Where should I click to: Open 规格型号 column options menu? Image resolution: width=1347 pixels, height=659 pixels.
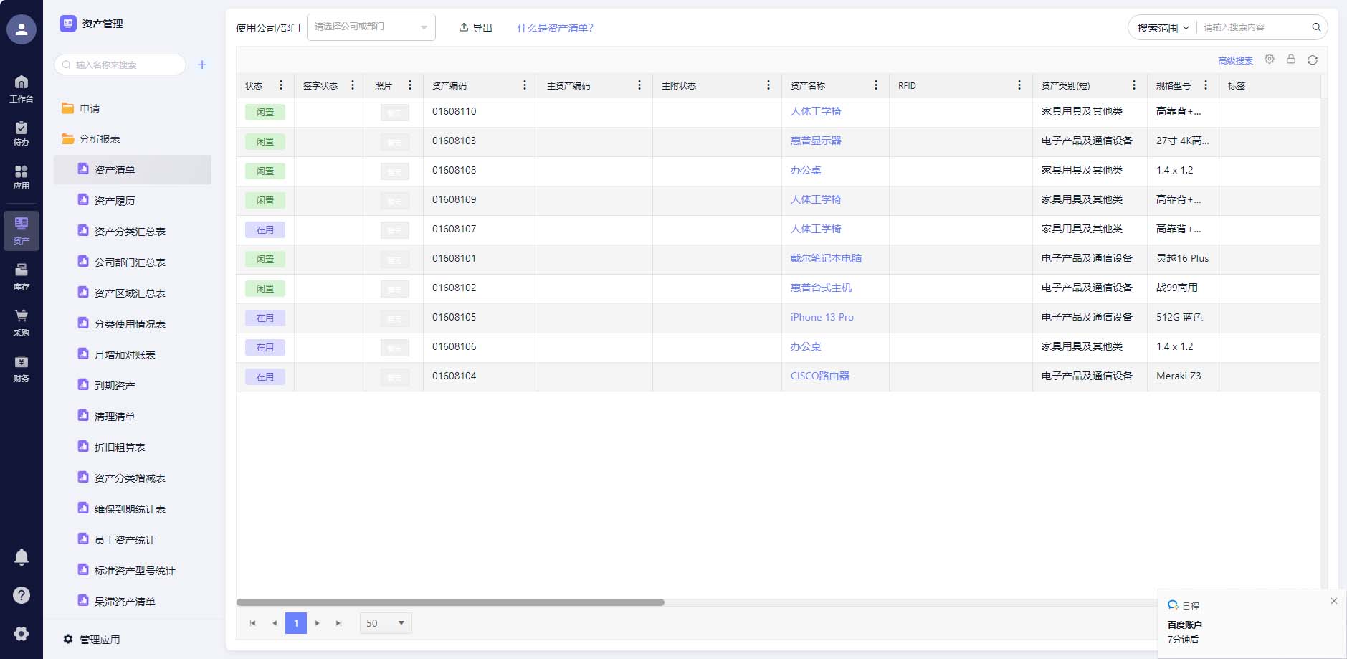tap(1206, 85)
